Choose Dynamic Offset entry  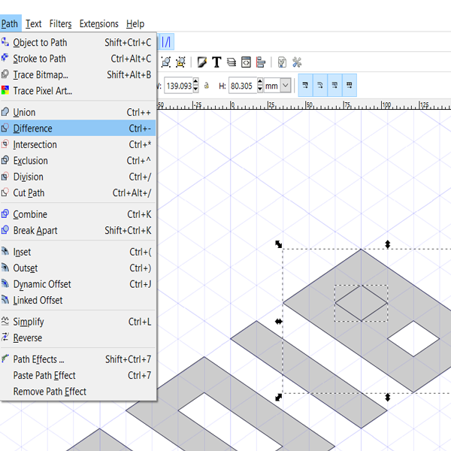[77, 284]
